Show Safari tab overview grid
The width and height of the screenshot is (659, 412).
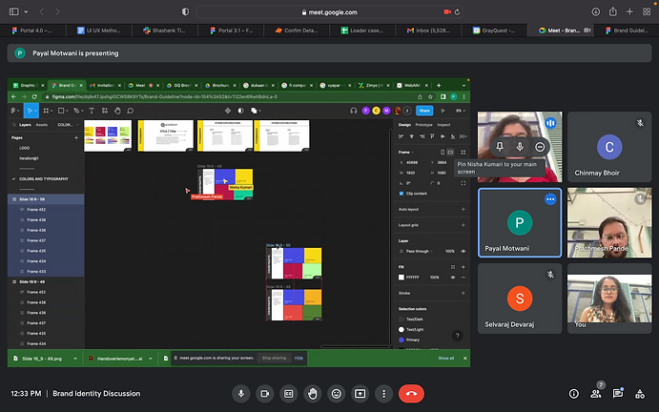[x=647, y=11]
